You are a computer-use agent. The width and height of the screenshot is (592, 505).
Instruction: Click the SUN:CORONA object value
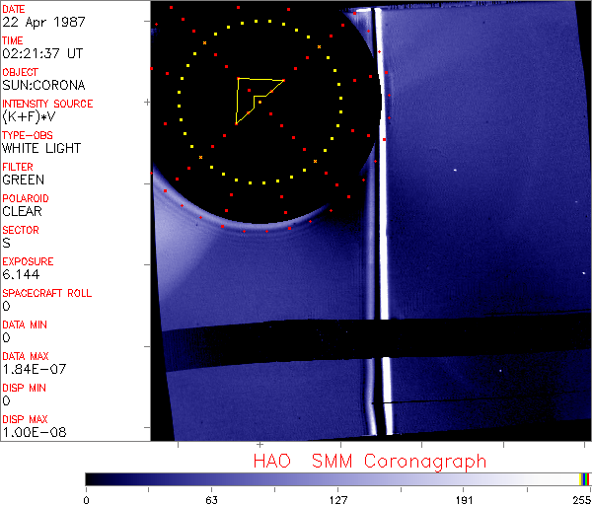(x=42, y=86)
